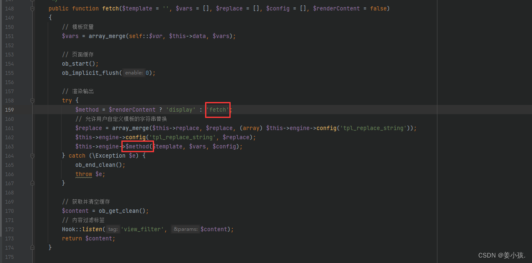Click the '&params:' inlay hint
The image size is (532, 263).
(185, 229)
